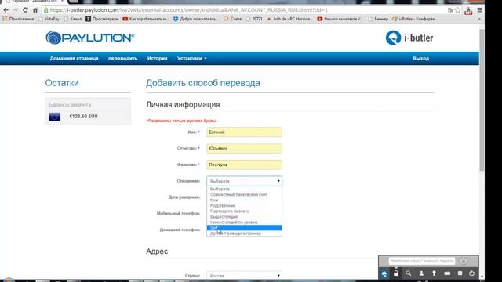Click the scrollbar down arrow

coord(482,277)
